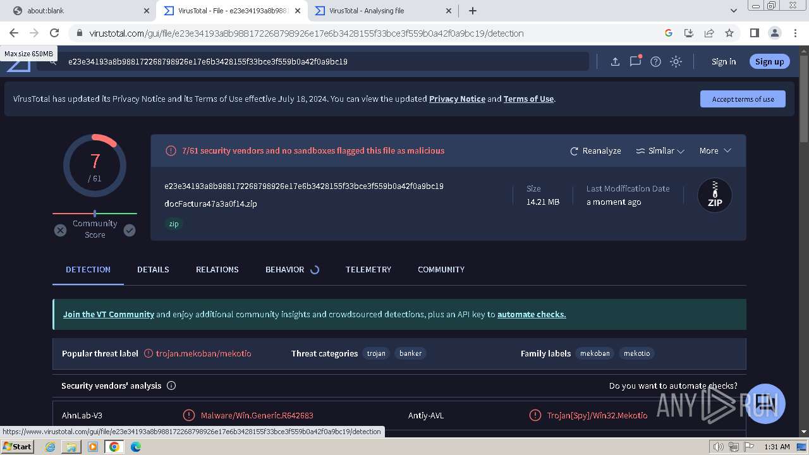This screenshot has width=809, height=455.
Task: Vote positive with community score check icon
Action: pos(130,230)
